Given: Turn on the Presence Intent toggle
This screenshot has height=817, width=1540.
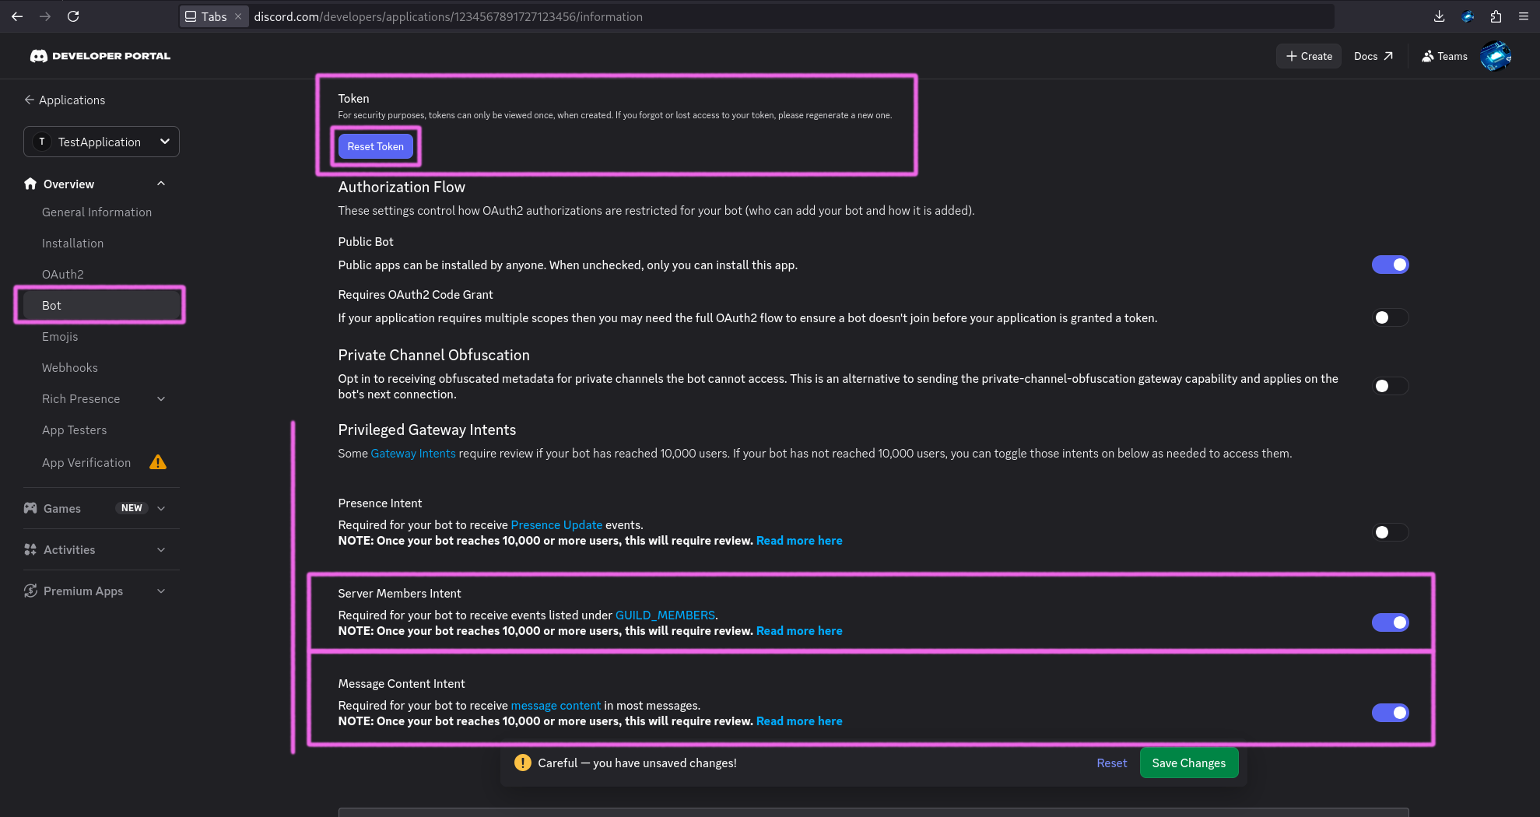Looking at the screenshot, I should click(x=1390, y=532).
